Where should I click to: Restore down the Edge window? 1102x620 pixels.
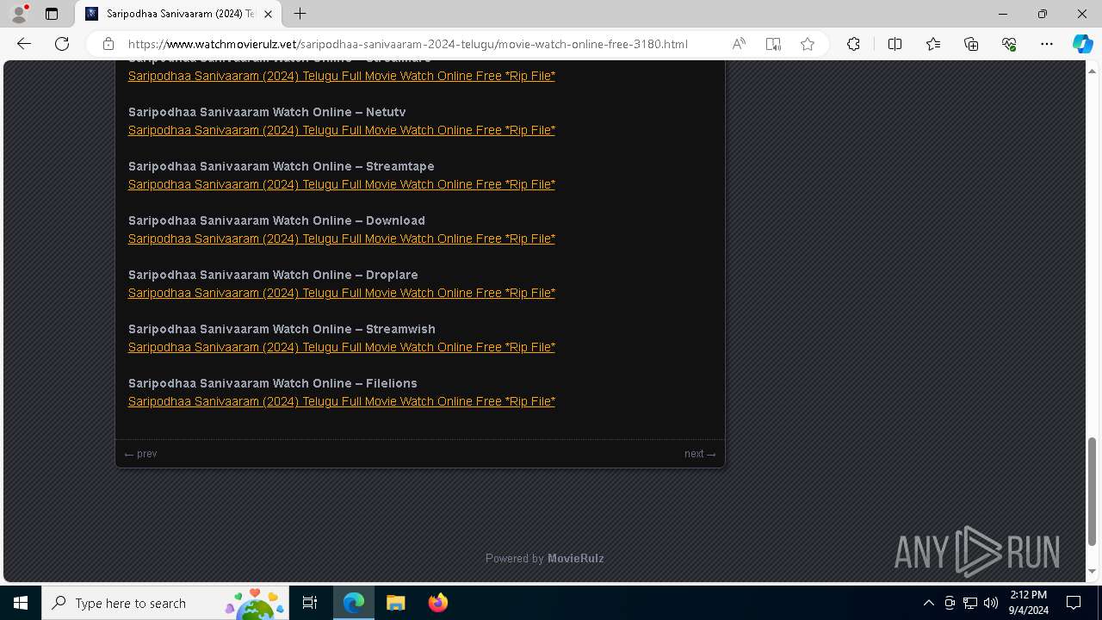[1042, 14]
